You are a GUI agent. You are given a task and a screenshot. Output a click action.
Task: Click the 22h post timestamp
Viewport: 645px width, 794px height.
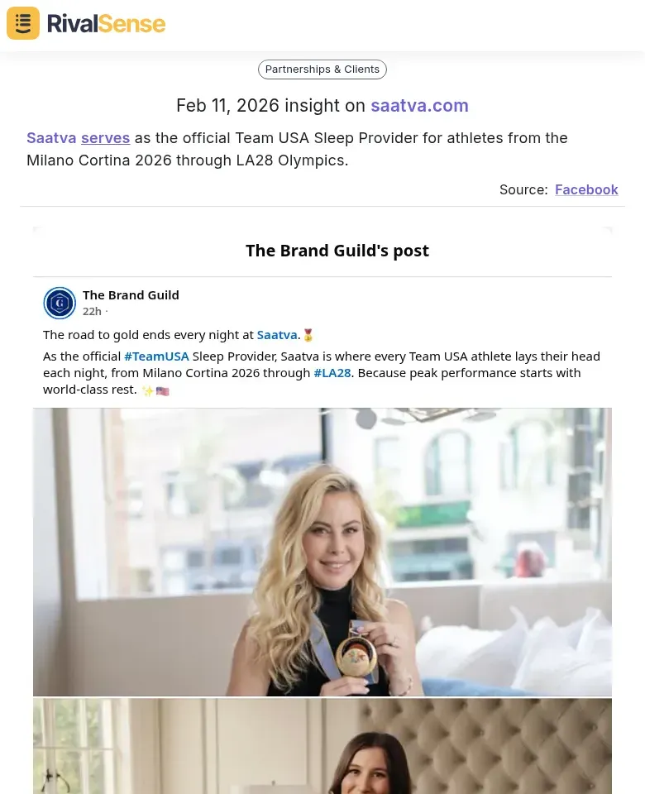(92, 312)
